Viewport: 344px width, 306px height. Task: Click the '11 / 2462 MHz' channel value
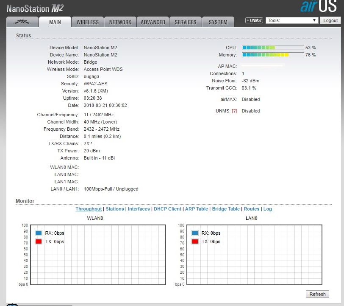(x=99, y=115)
